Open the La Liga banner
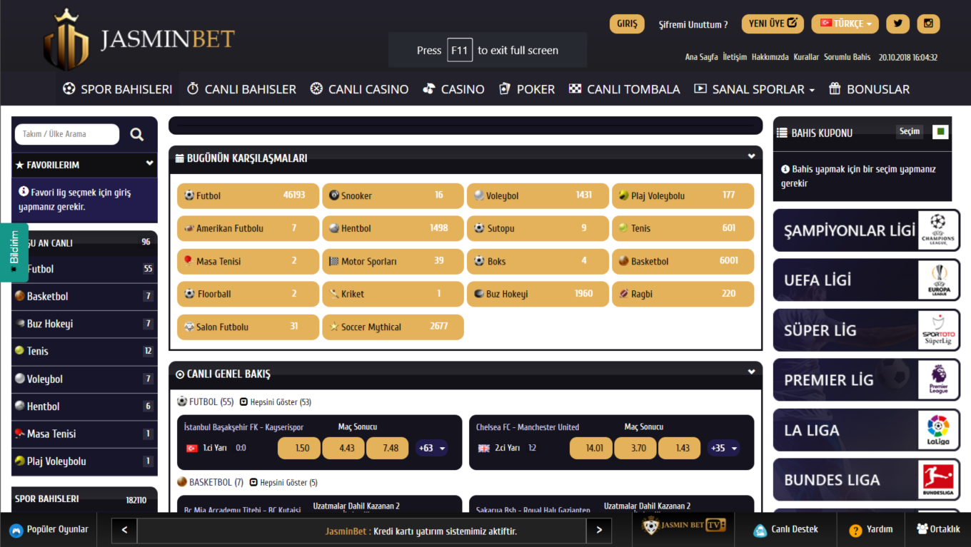The height and width of the screenshot is (547, 971). coord(867,430)
